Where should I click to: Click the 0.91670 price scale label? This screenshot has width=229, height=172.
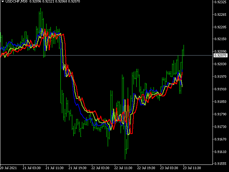tap(220, 139)
